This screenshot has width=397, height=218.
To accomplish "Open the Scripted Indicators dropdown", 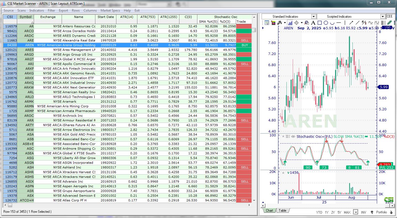I will point(382,17).
